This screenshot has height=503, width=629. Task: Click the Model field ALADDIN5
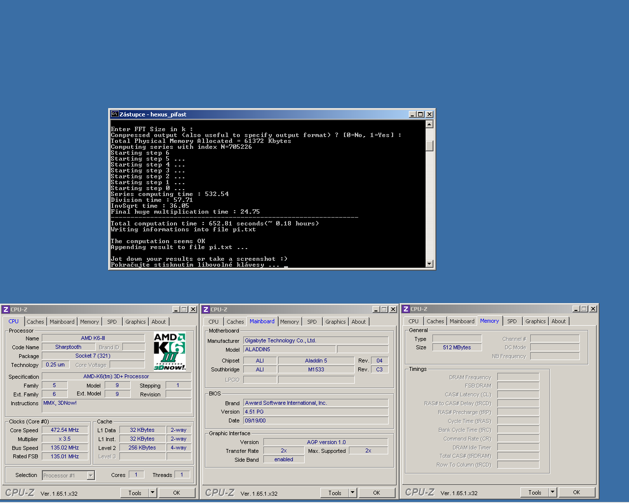289,349
